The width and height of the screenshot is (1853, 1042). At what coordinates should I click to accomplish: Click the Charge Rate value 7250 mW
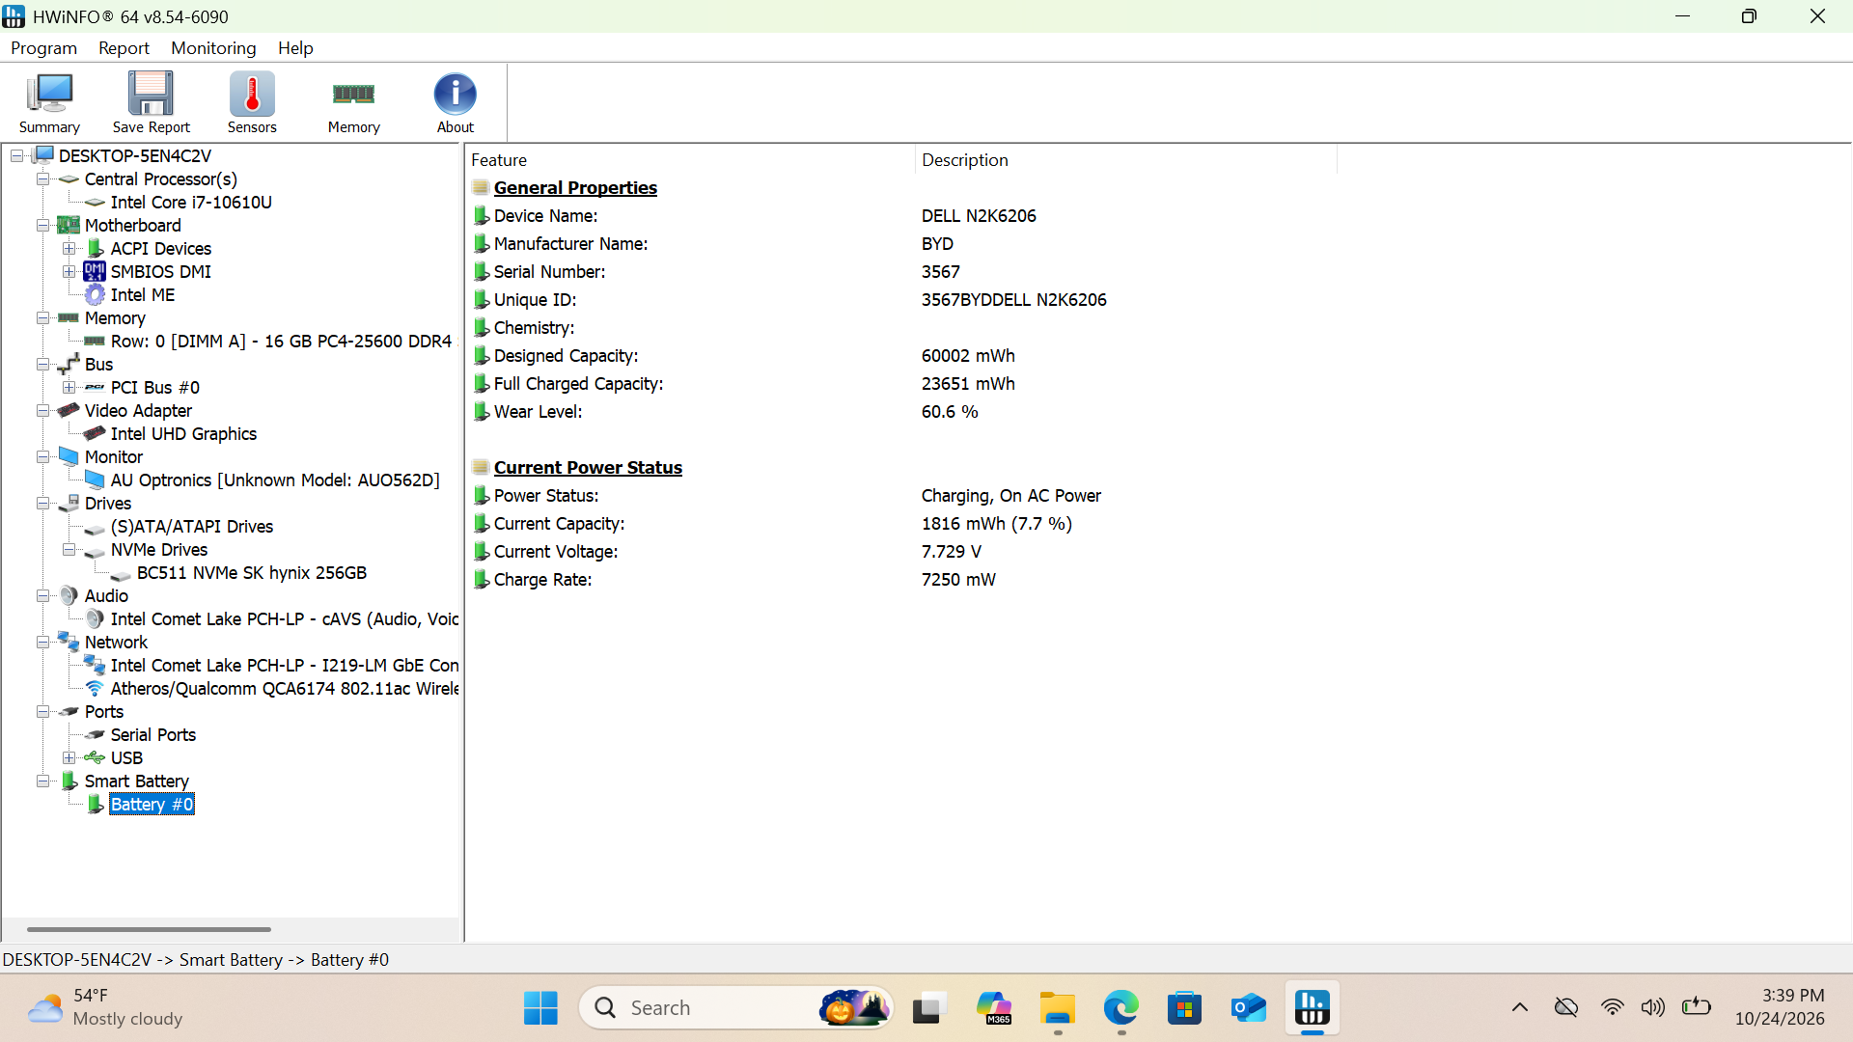pos(958,580)
